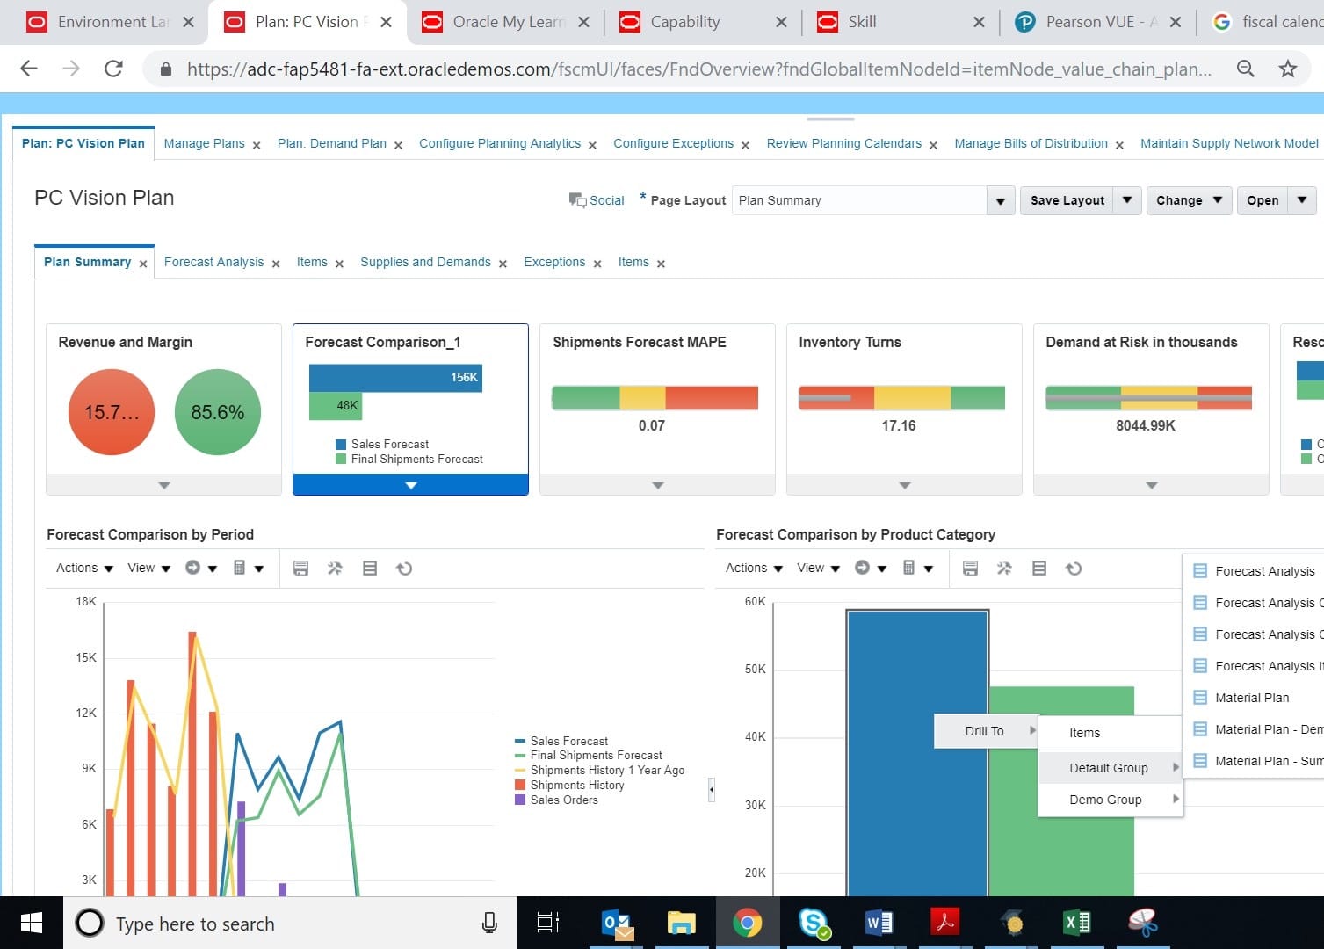This screenshot has height=949, width=1324.
Task: Click refresh icon in Product Category chart toolbar
Action: click(x=1074, y=569)
